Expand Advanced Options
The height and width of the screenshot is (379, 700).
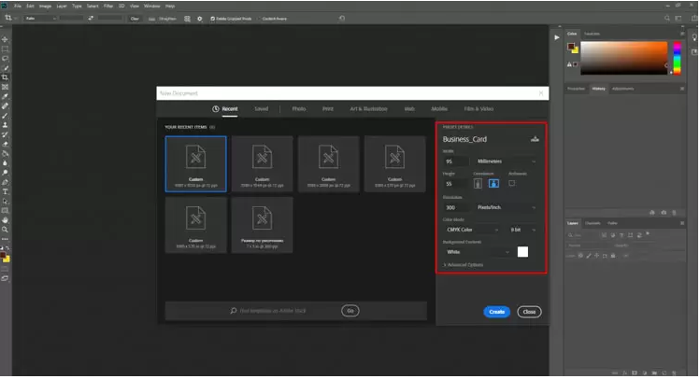point(463,265)
